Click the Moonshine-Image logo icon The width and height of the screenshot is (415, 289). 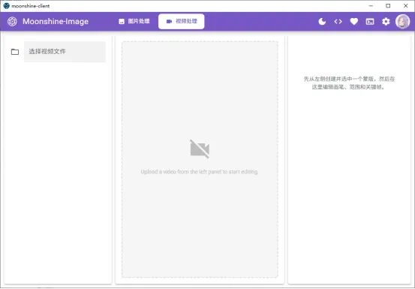point(12,22)
